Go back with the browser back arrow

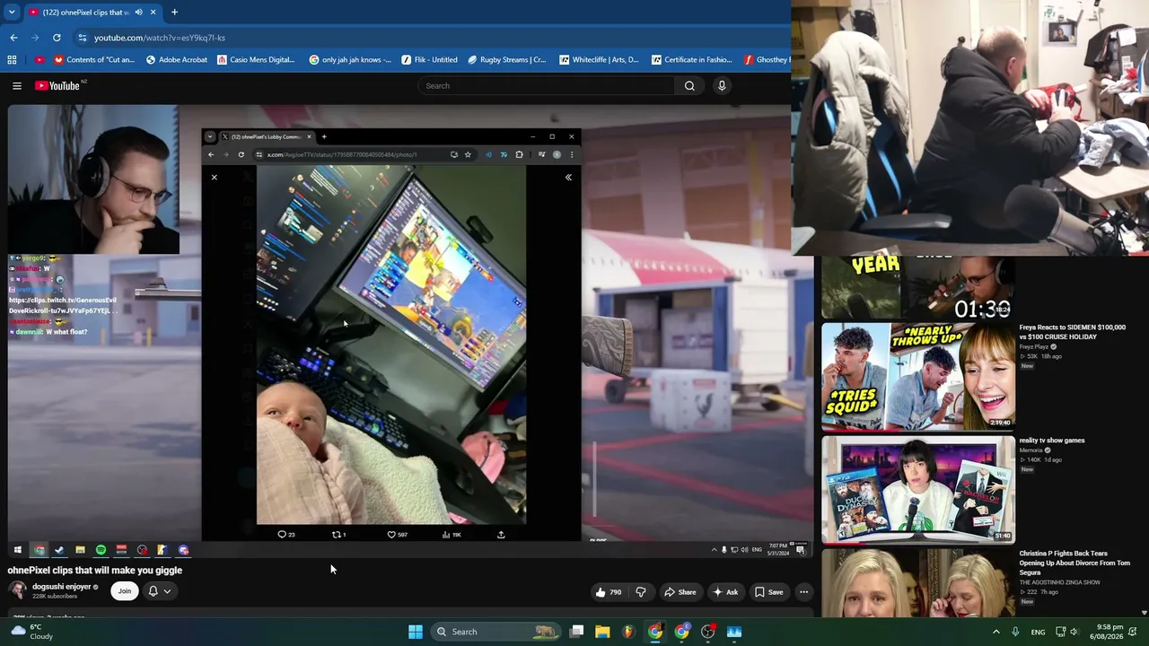[x=13, y=38]
